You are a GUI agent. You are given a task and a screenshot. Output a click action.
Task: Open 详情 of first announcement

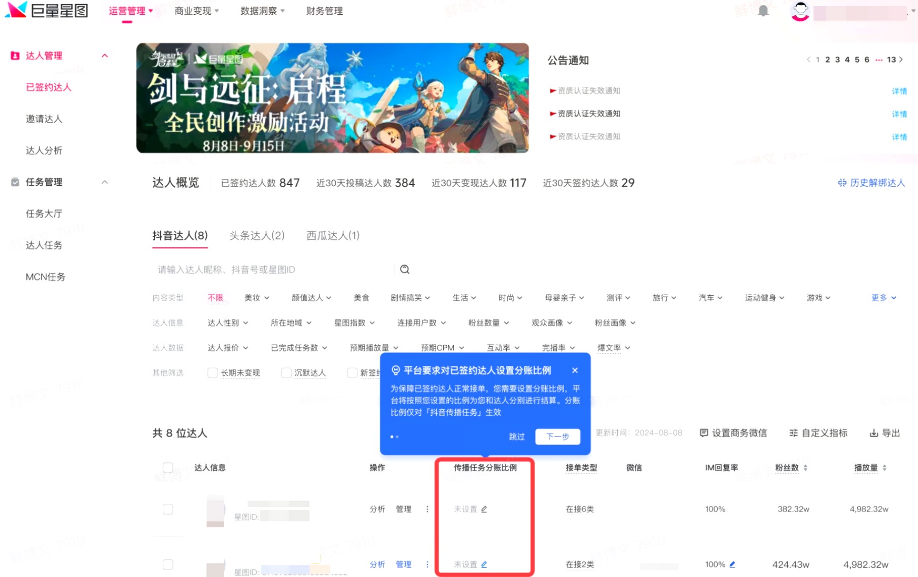click(x=899, y=91)
